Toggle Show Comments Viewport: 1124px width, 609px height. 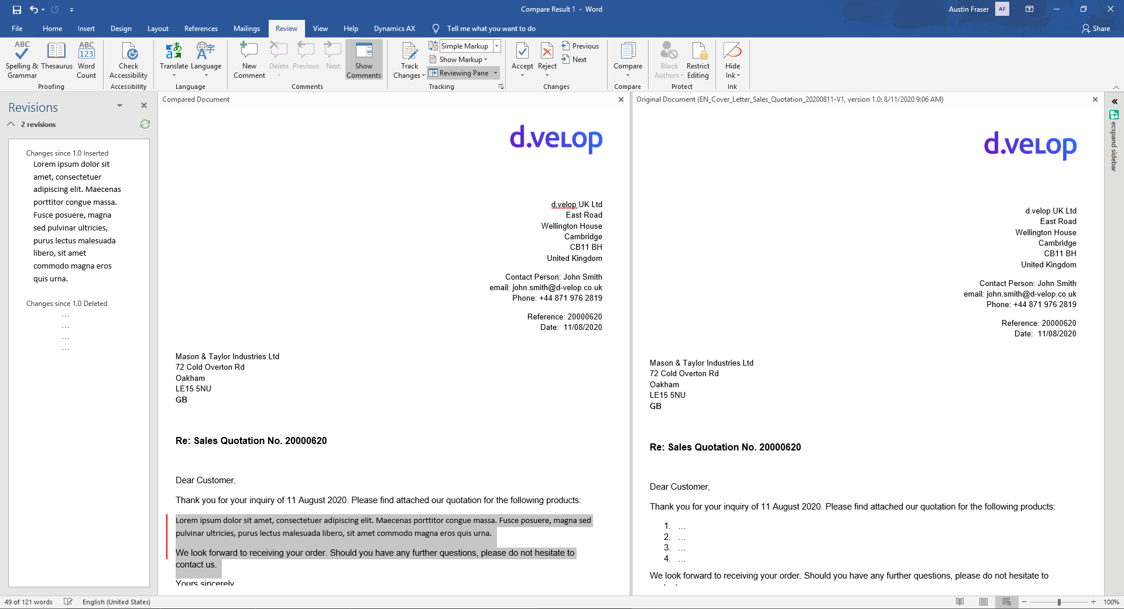[364, 60]
